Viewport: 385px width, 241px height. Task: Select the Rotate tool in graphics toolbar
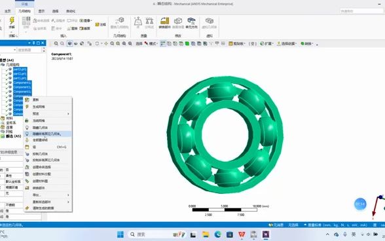[97, 43]
